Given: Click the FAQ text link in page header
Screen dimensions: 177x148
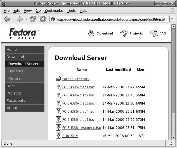Looking at the screenshot, I should pos(163,33).
